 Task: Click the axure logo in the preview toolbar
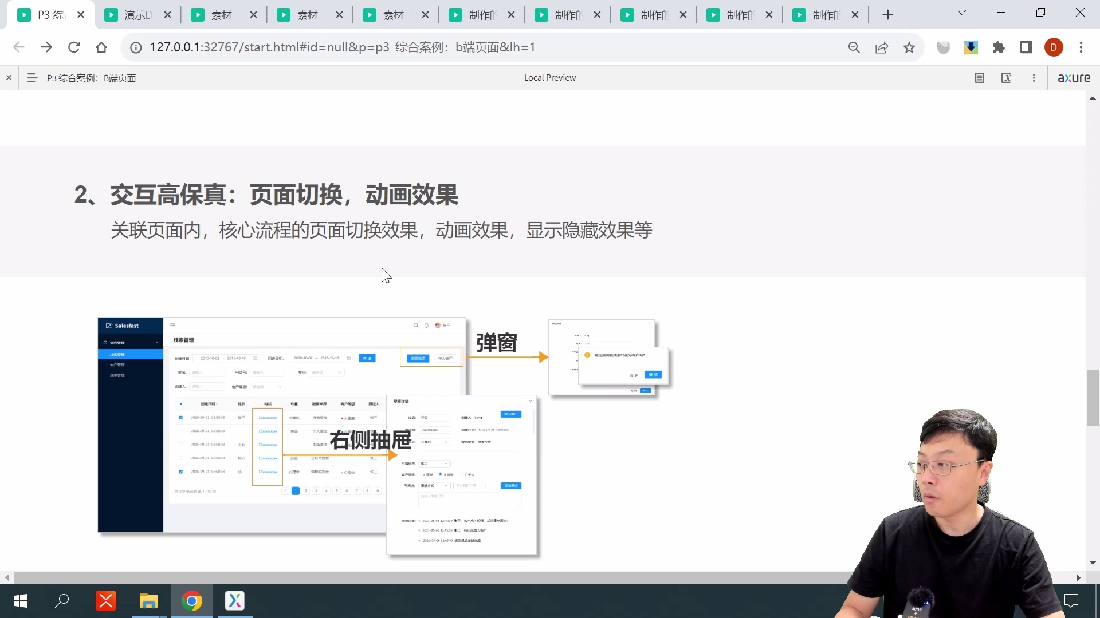(1074, 77)
